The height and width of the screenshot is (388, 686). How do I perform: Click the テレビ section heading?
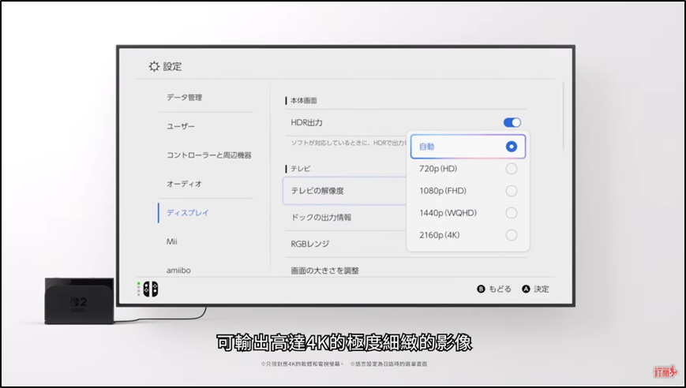pyautogui.click(x=301, y=169)
